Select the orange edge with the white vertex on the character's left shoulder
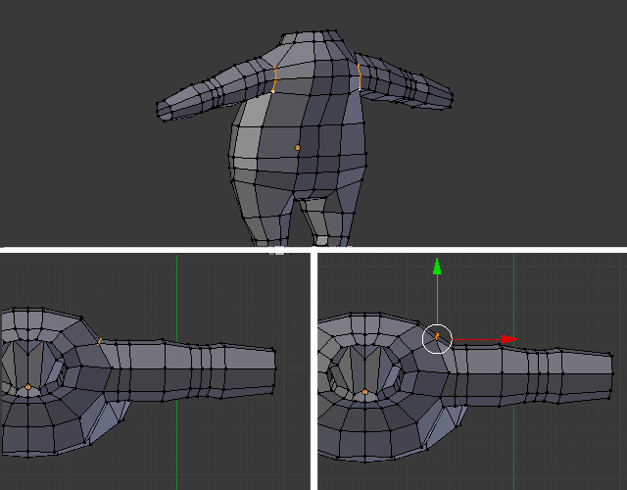The width and height of the screenshot is (627, 490). 360,76
